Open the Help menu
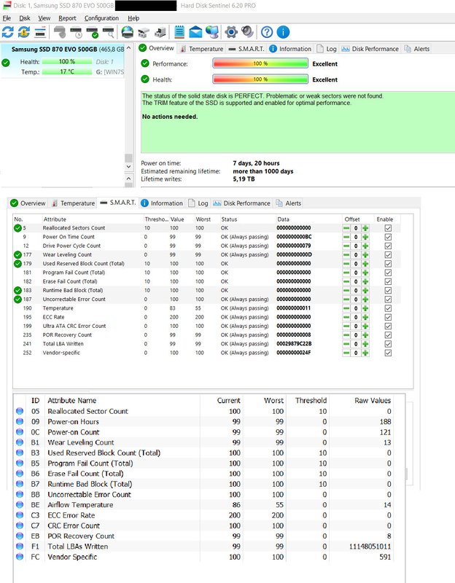 (133, 18)
